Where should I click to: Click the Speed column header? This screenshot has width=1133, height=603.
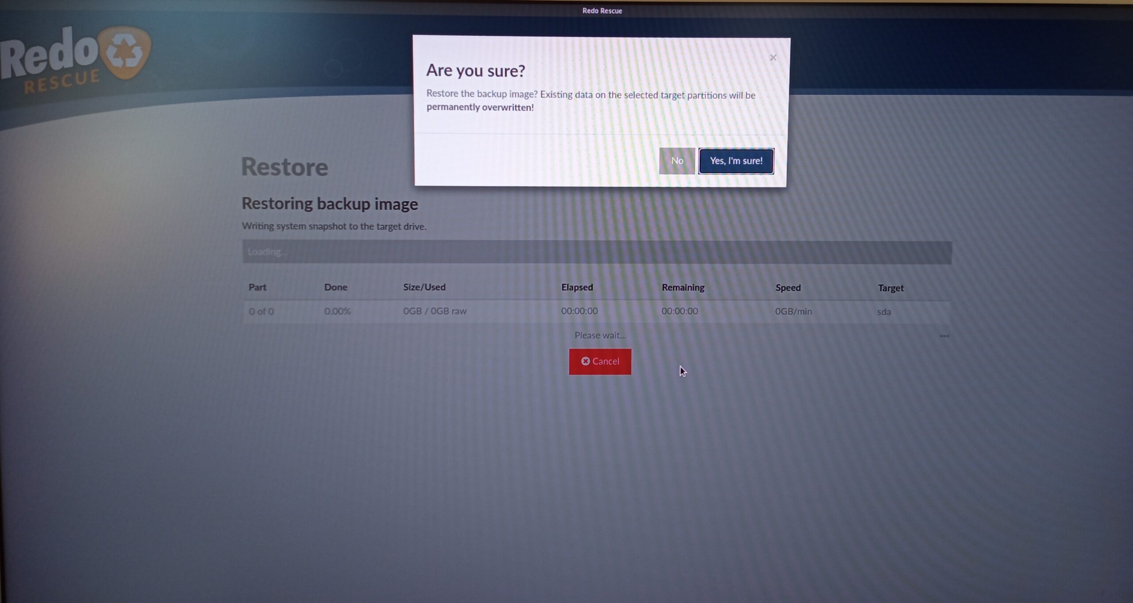[788, 288]
